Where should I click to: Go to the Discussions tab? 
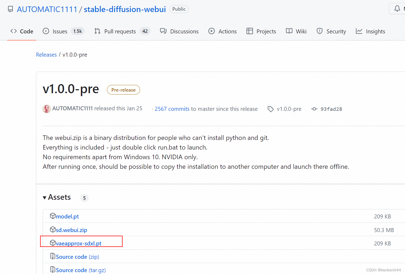coord(179,32)
